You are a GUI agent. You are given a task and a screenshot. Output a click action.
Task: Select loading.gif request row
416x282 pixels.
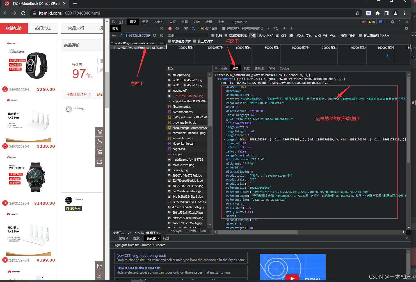coord(188,91)
